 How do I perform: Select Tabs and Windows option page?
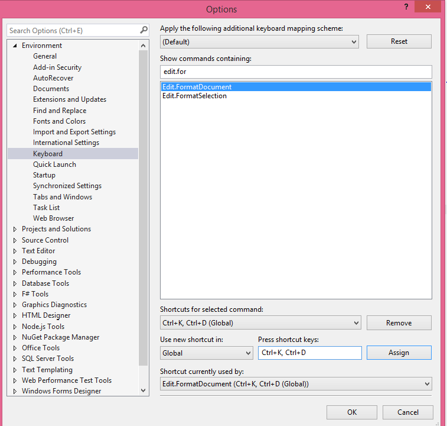(63, 197)
